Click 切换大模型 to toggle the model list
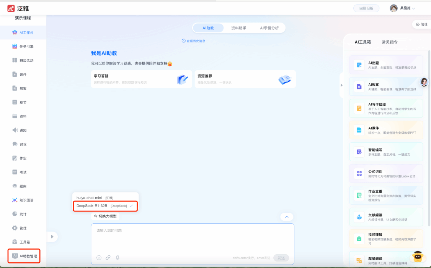The height and width of the screenshot is (268, 431). click(x=105, y=216)
